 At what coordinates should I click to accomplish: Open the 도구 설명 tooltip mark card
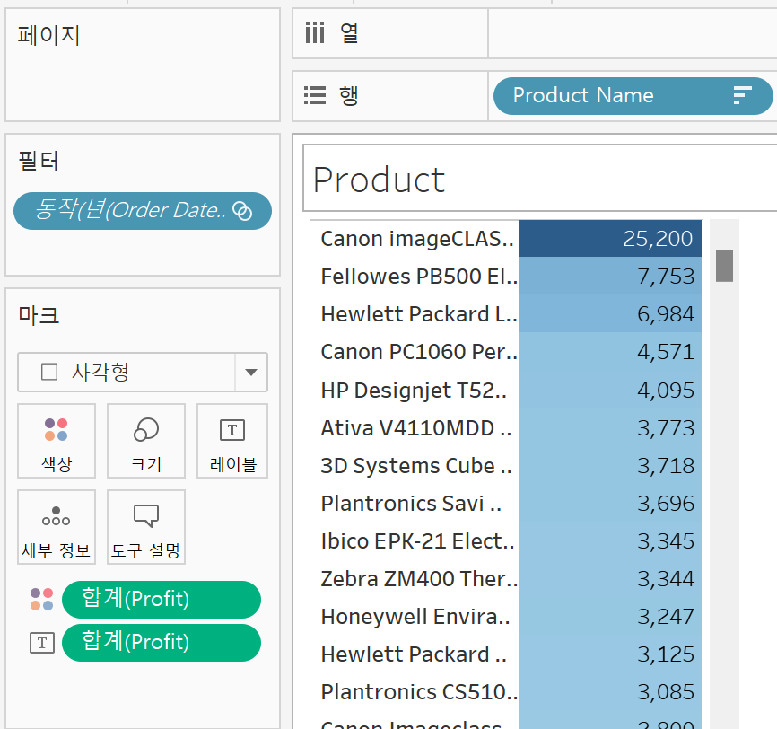tap(146, 527)
